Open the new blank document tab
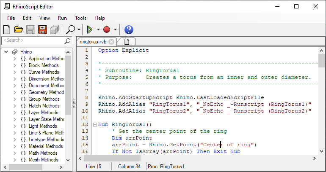326x172 pixels. pyautogui.click(x=126, y=41)
